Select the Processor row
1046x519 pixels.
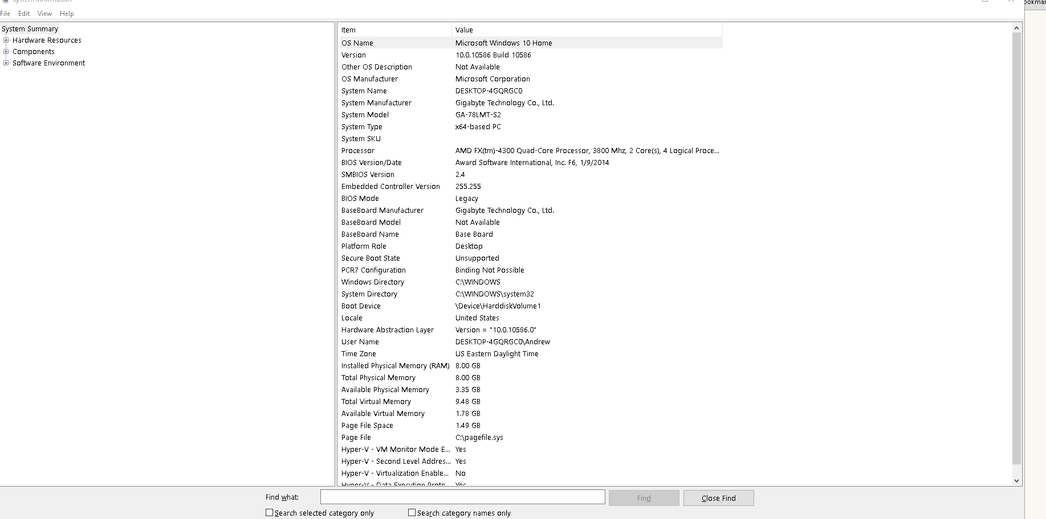tap(531, 151)
